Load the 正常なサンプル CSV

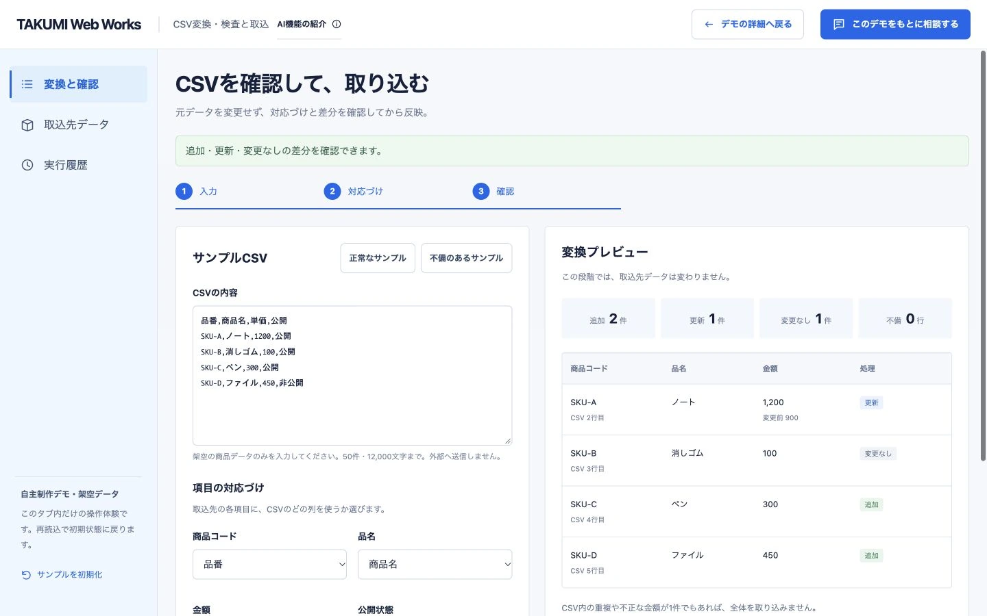378,258
